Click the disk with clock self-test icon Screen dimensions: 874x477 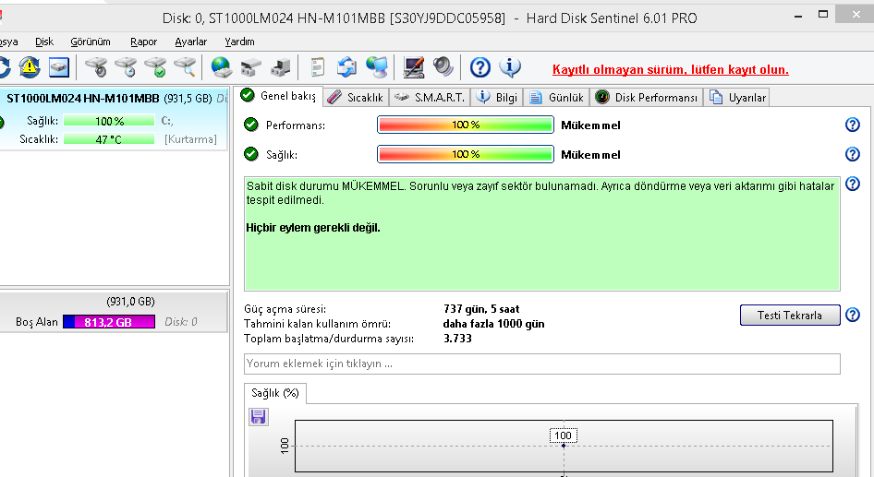point(126,67)
